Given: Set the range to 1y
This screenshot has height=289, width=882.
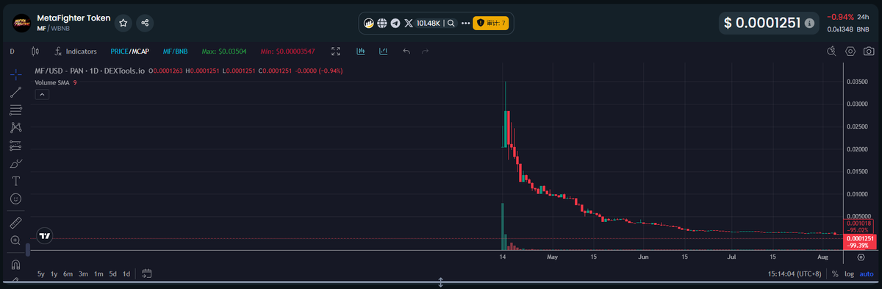Looking at the screenshot, I should pos(54,274).
